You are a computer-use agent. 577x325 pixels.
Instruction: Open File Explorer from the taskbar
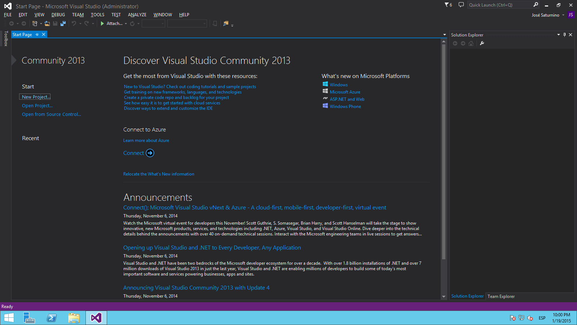(74, 318)
